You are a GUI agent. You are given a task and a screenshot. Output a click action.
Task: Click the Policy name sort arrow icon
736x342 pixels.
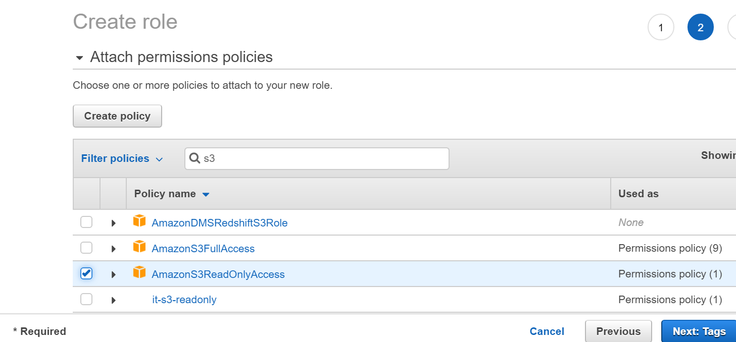point(206,194)
